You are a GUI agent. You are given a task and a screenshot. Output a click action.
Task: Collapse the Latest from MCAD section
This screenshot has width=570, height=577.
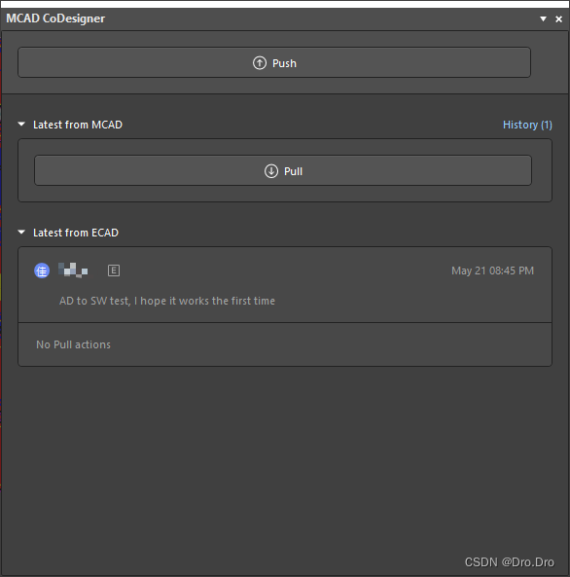click(x=21, y=125)
